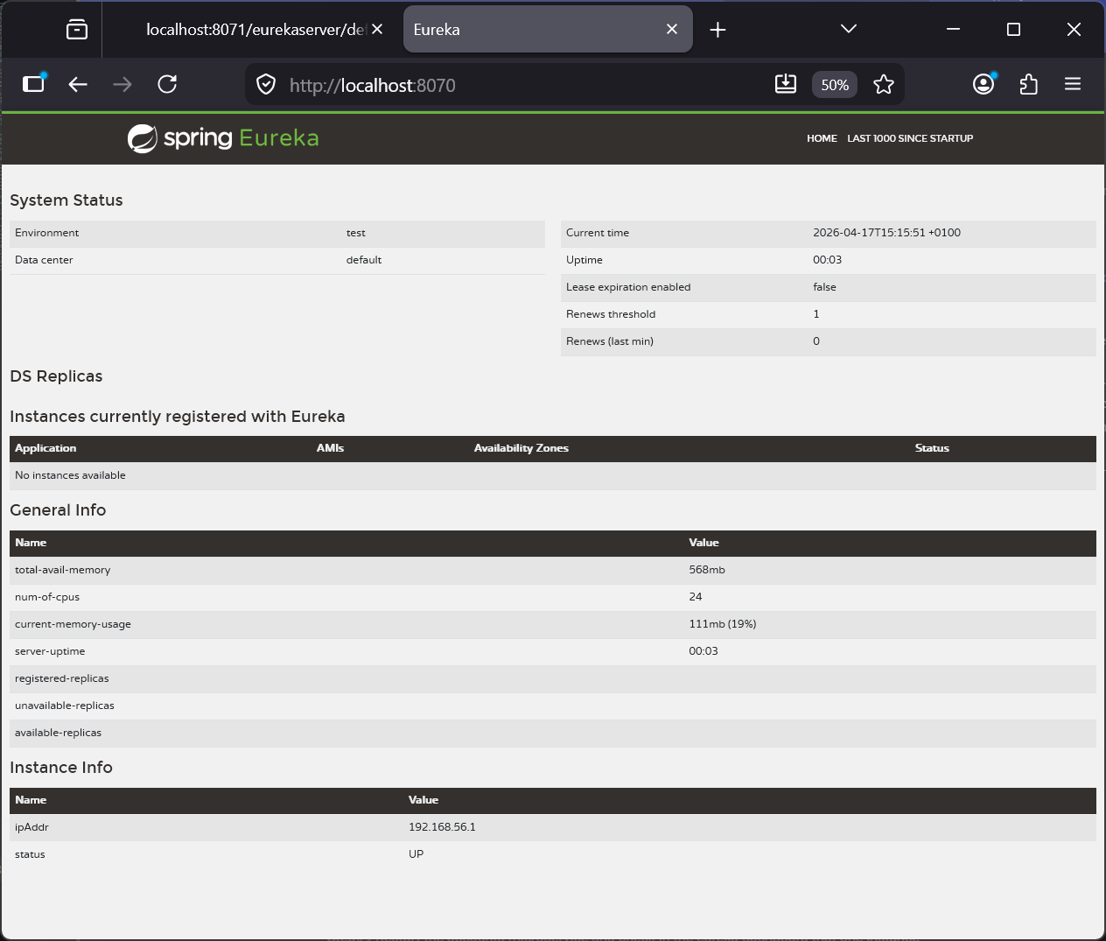Click the num-of-cpus row label
The image size is (1106, 941).
pos(47,597)
